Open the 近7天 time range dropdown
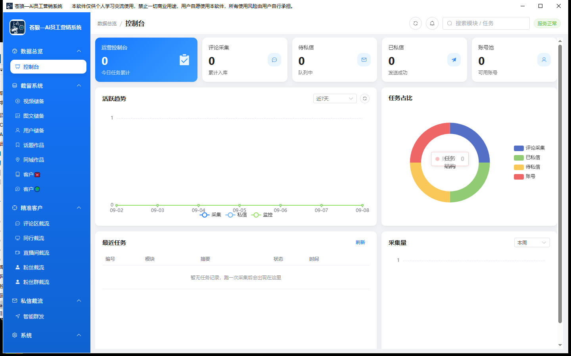 pos(335,98)
